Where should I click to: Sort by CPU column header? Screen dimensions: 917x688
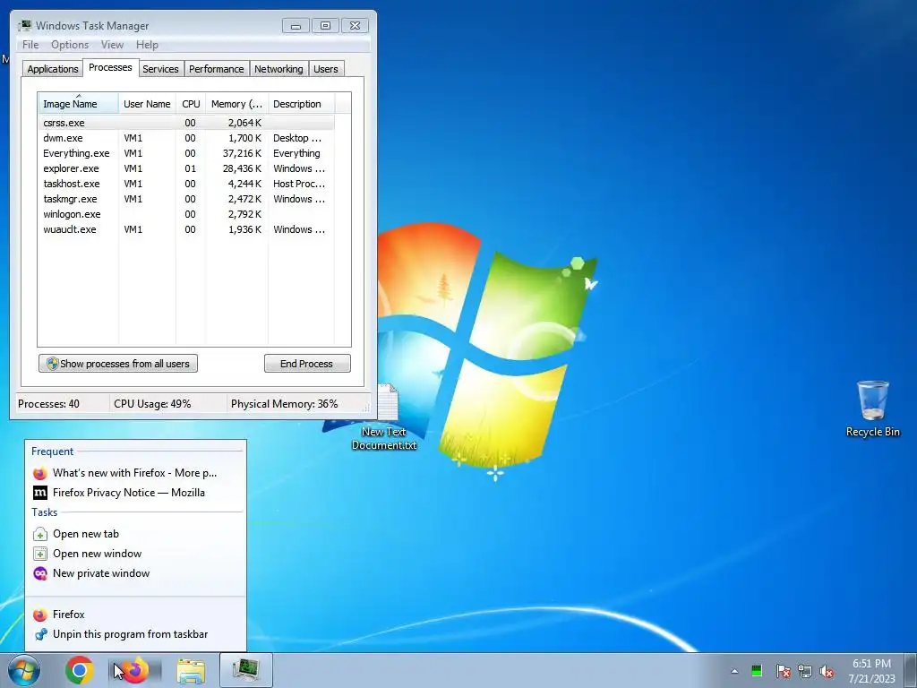(191, 104)
